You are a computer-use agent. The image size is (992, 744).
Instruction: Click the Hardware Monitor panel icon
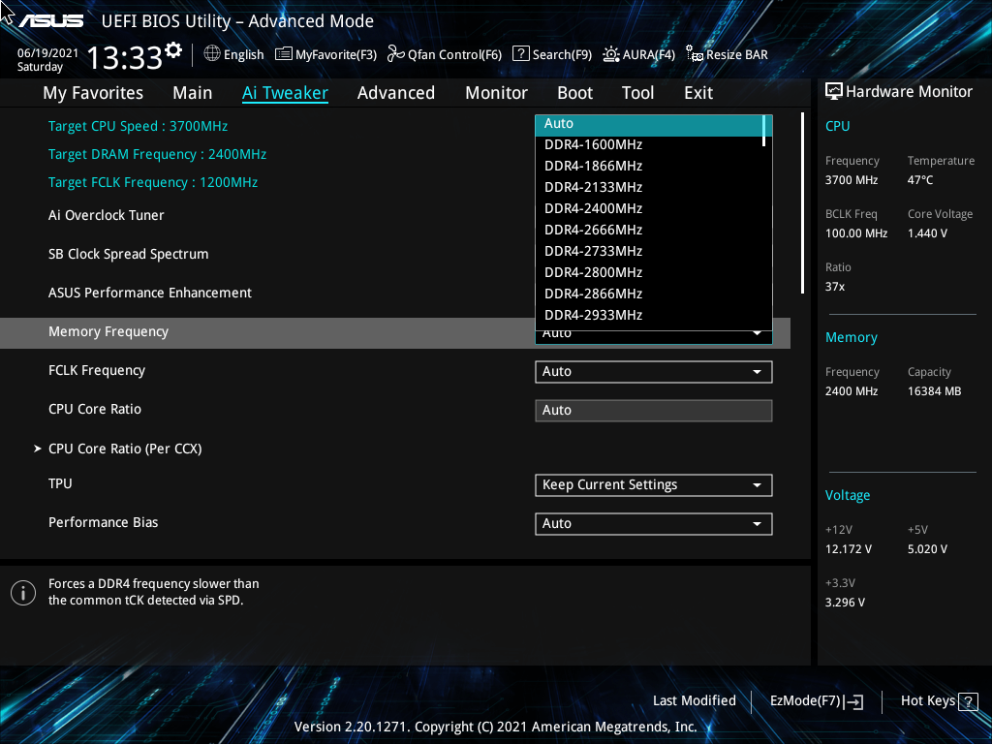click(x=834, y=91)
